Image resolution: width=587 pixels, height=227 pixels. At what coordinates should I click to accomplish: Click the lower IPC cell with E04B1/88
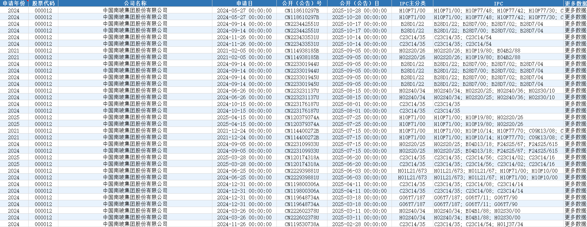pos(498,217)
